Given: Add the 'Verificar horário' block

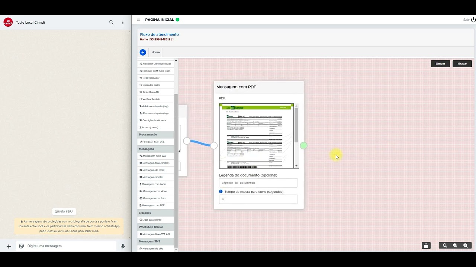Looking at the screenshot, I should (x=155, y=99).
